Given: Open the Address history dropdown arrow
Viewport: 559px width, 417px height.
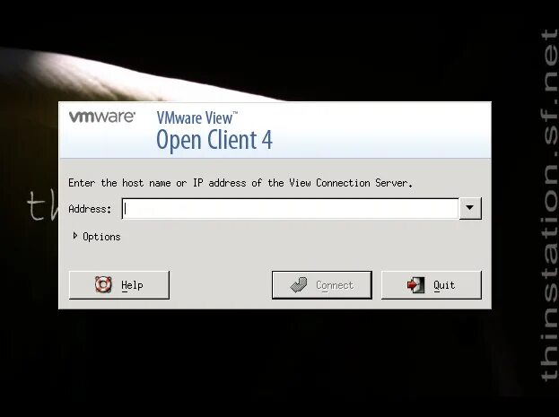Looking at the screenshot, I should (x=470, y=208).
